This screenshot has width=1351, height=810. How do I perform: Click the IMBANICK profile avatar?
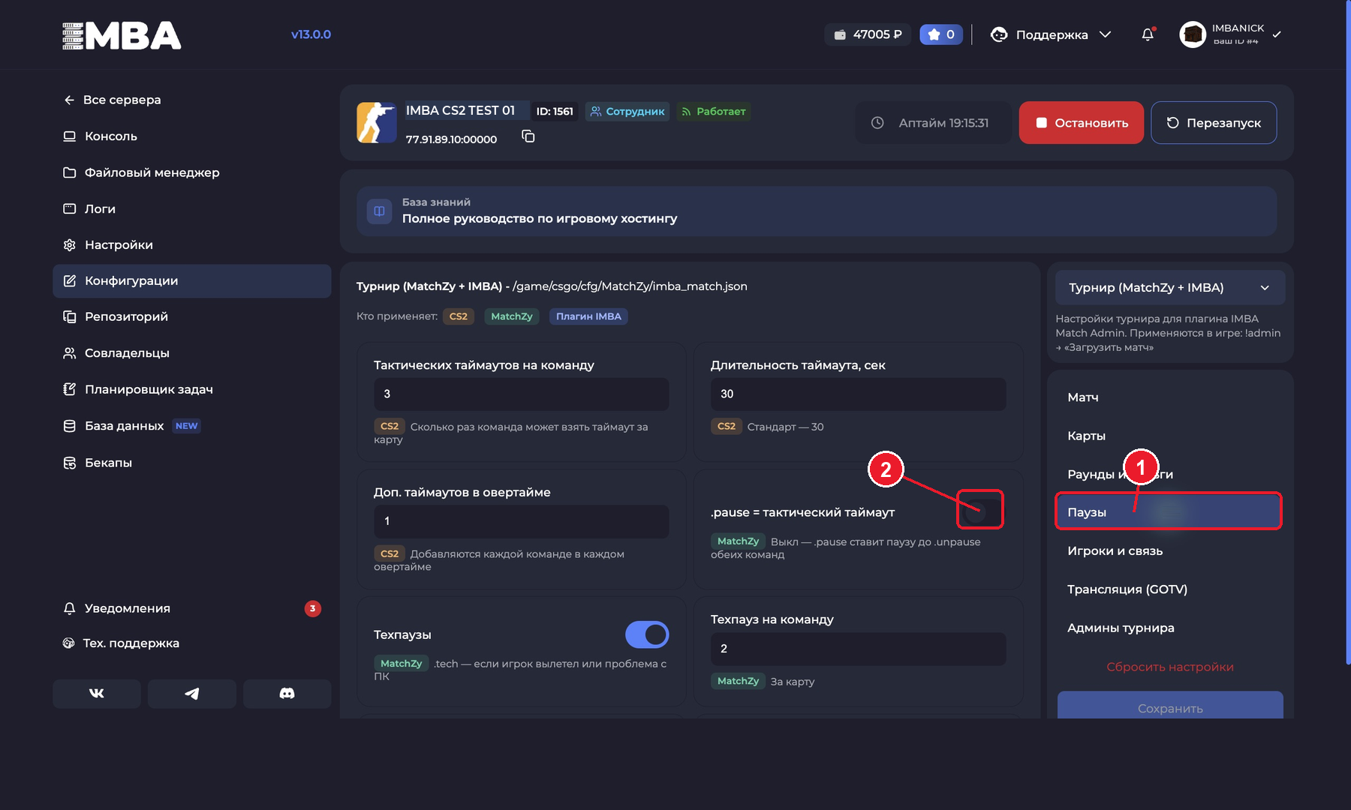pyautogui.click(x=1193, y=34)
